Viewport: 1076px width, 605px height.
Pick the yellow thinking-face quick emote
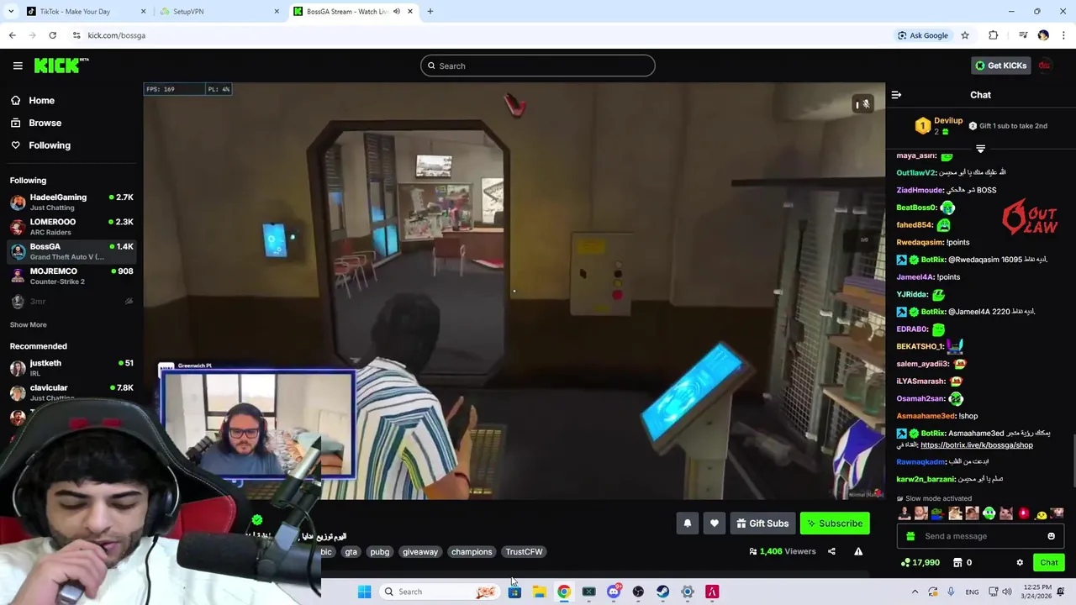pyautogui.click(x=1041, y=513)
